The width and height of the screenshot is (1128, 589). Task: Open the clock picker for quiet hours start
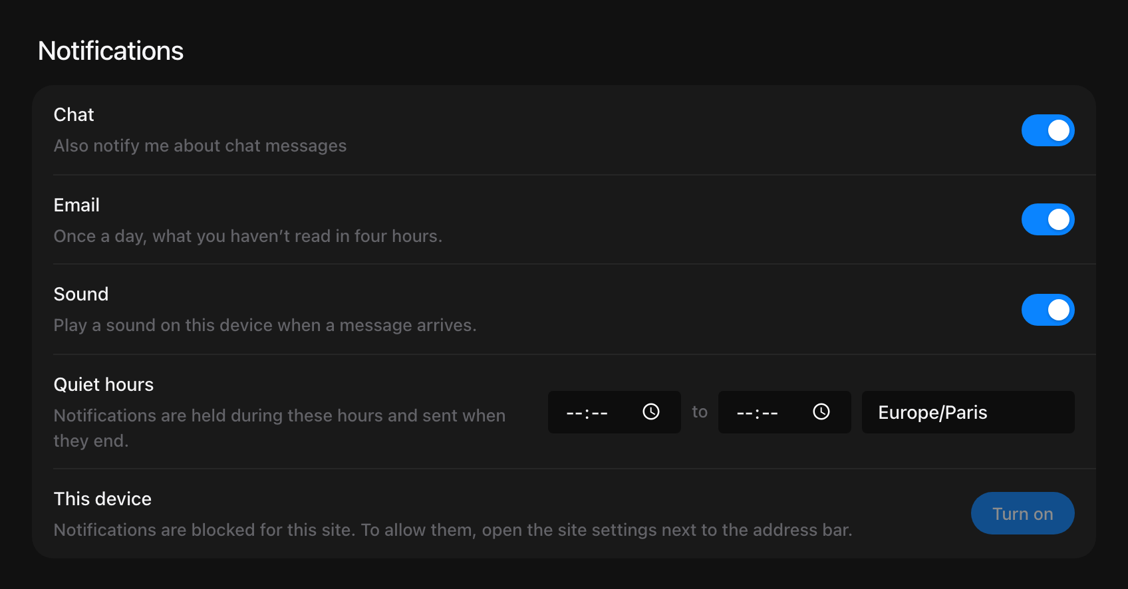651,412
